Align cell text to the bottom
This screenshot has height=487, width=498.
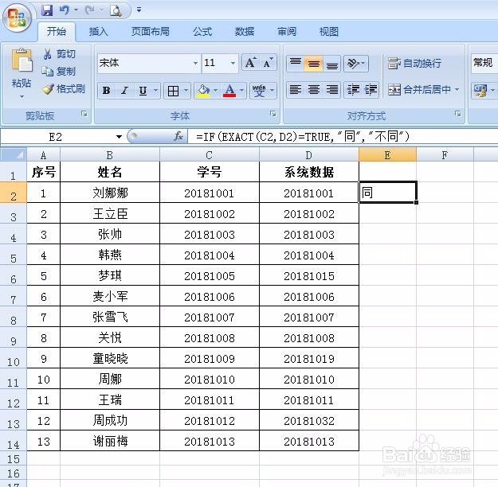point(332,64)
